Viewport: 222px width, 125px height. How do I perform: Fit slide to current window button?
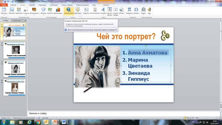point(220,118)
